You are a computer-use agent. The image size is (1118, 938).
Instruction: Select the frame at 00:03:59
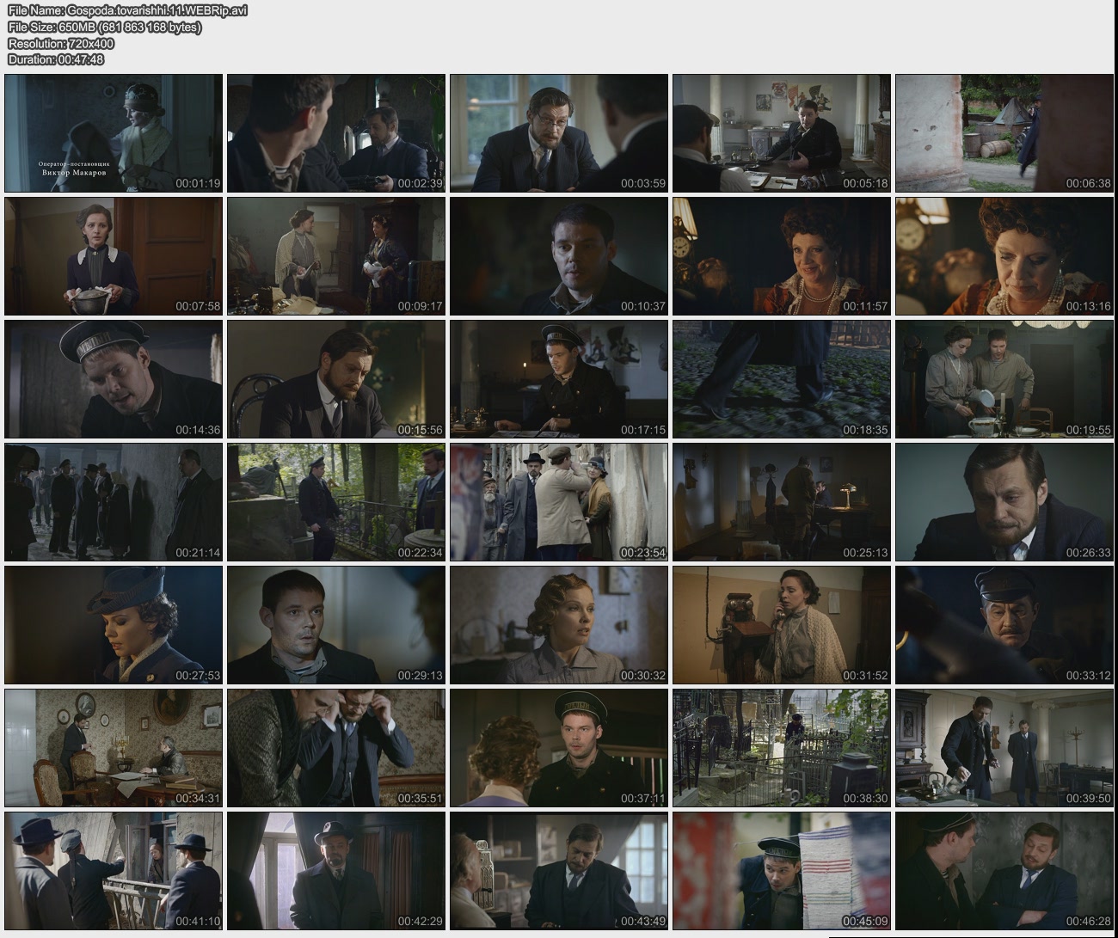pos(559,133)
